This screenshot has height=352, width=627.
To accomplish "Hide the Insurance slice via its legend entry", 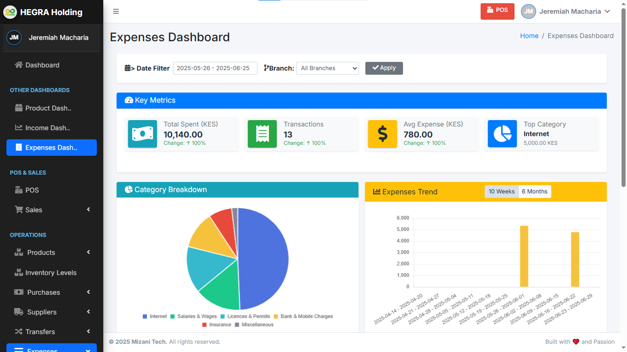I will tap(217, 324).
